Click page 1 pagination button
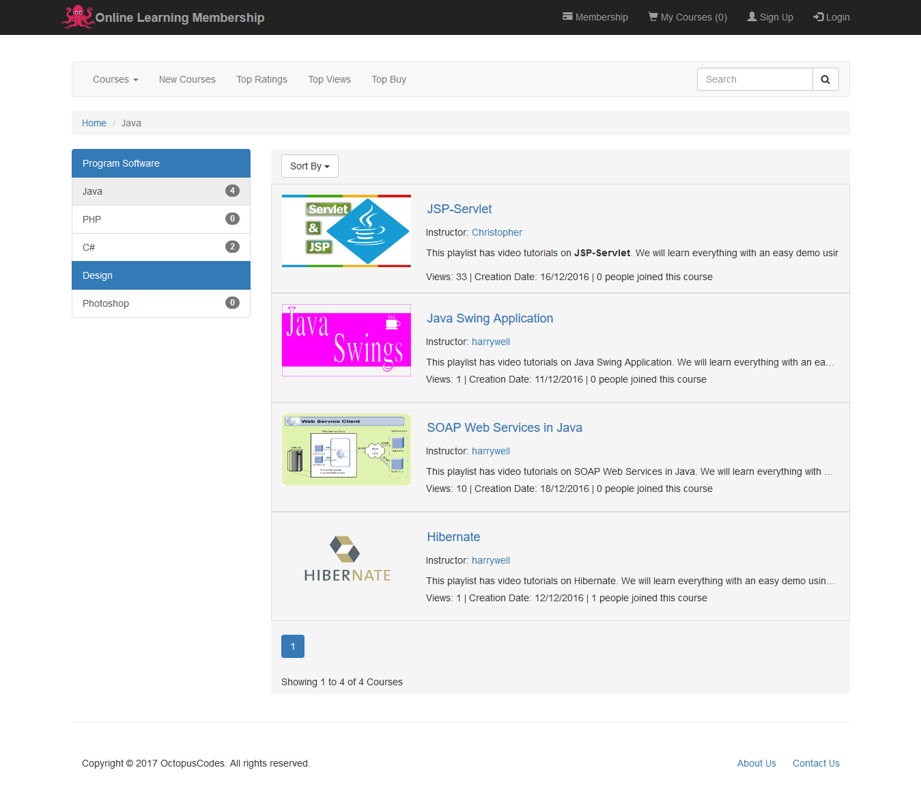 (x=293, y=646)
